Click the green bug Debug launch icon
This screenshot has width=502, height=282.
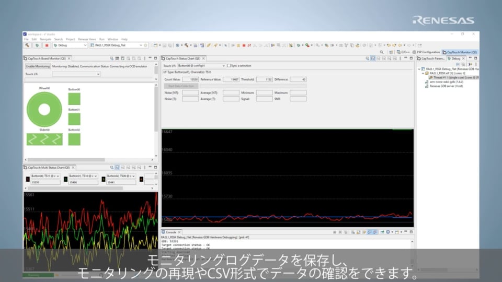point(37,45)
